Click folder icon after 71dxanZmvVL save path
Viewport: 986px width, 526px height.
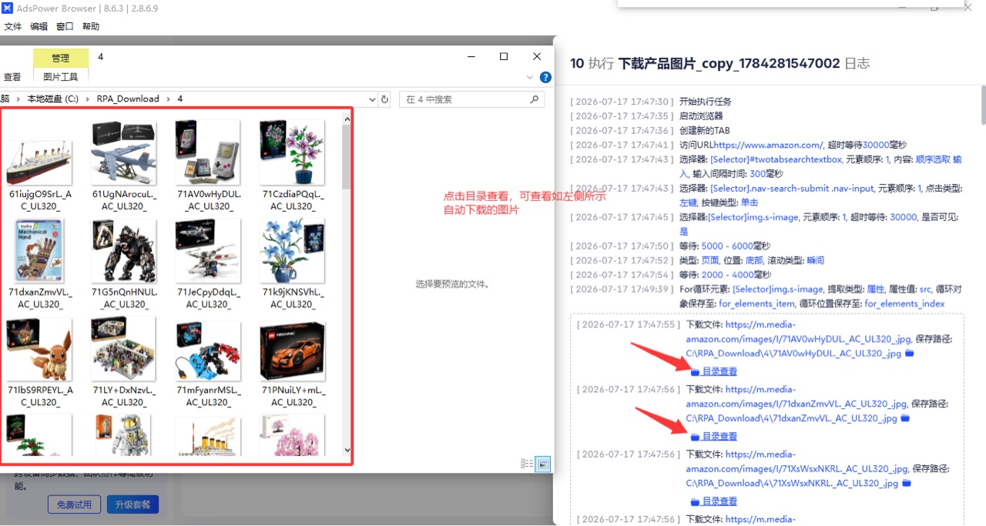(x=905, y=418)
